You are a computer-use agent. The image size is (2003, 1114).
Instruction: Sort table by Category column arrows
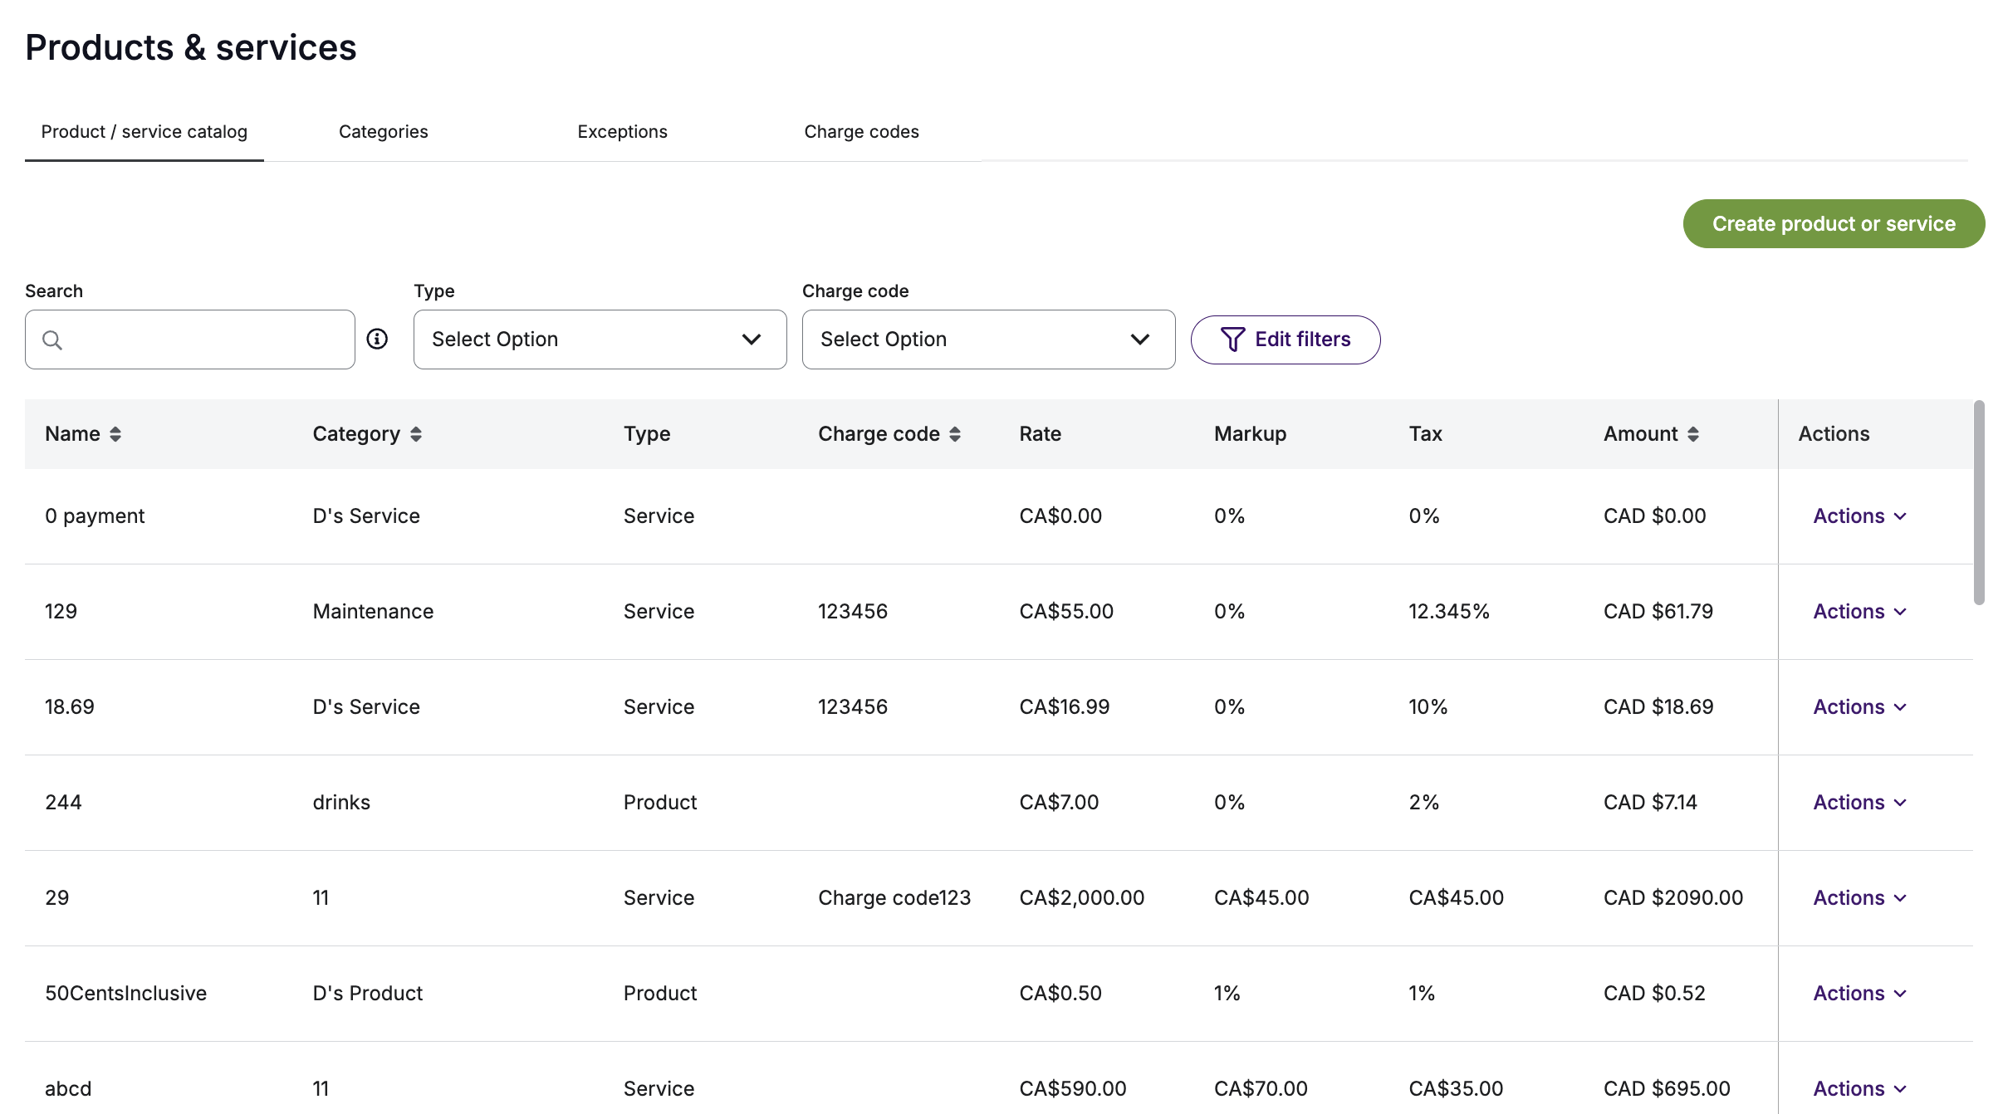click(x=416, y=434)
